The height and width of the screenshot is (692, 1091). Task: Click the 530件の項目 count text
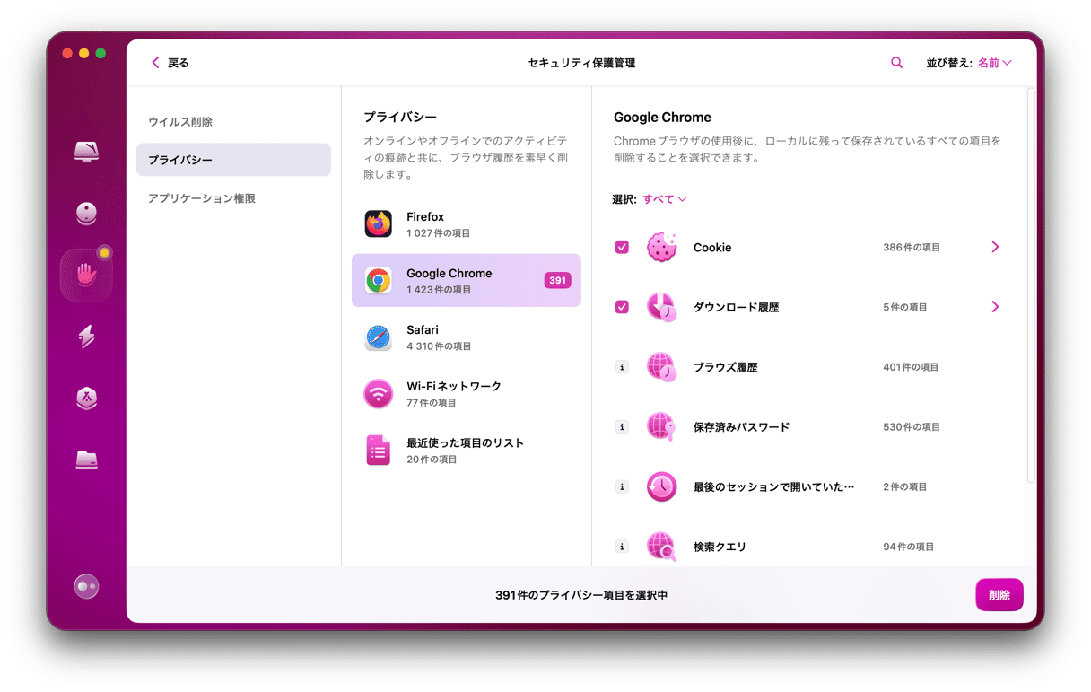pos(912,426)
